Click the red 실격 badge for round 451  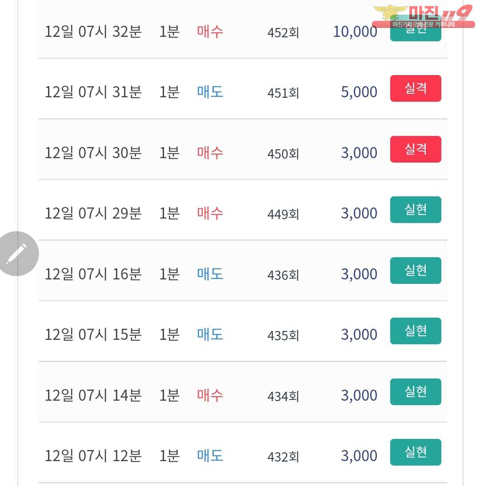pos(416,88)
